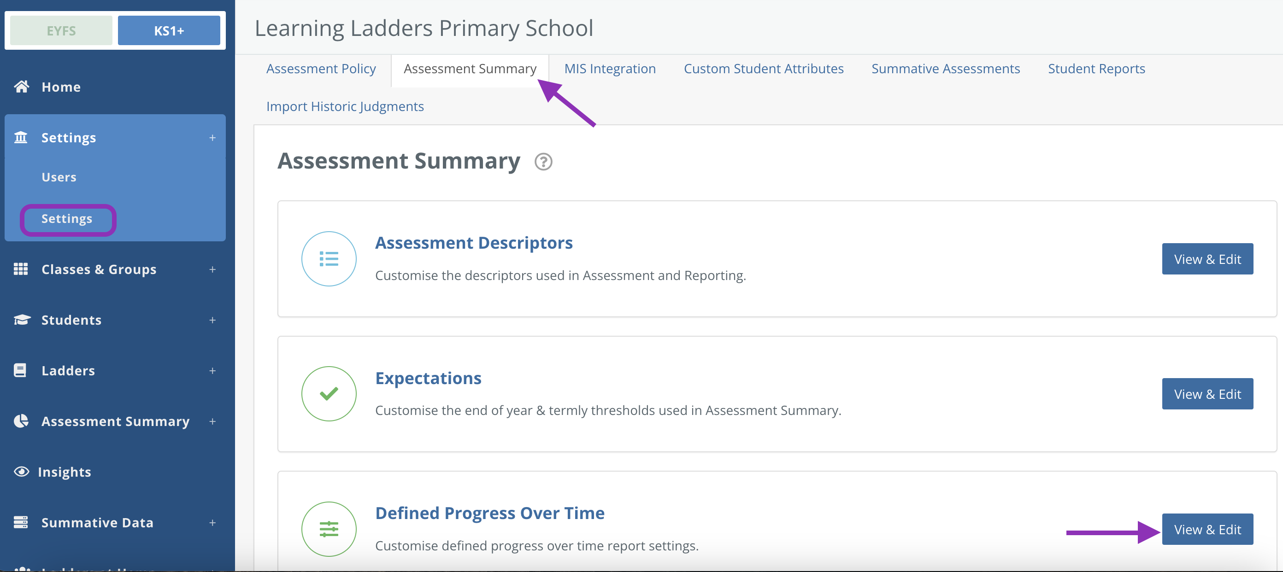
Task: Open the Defined Progress Over Time heading link
Action: pos(489,513)
